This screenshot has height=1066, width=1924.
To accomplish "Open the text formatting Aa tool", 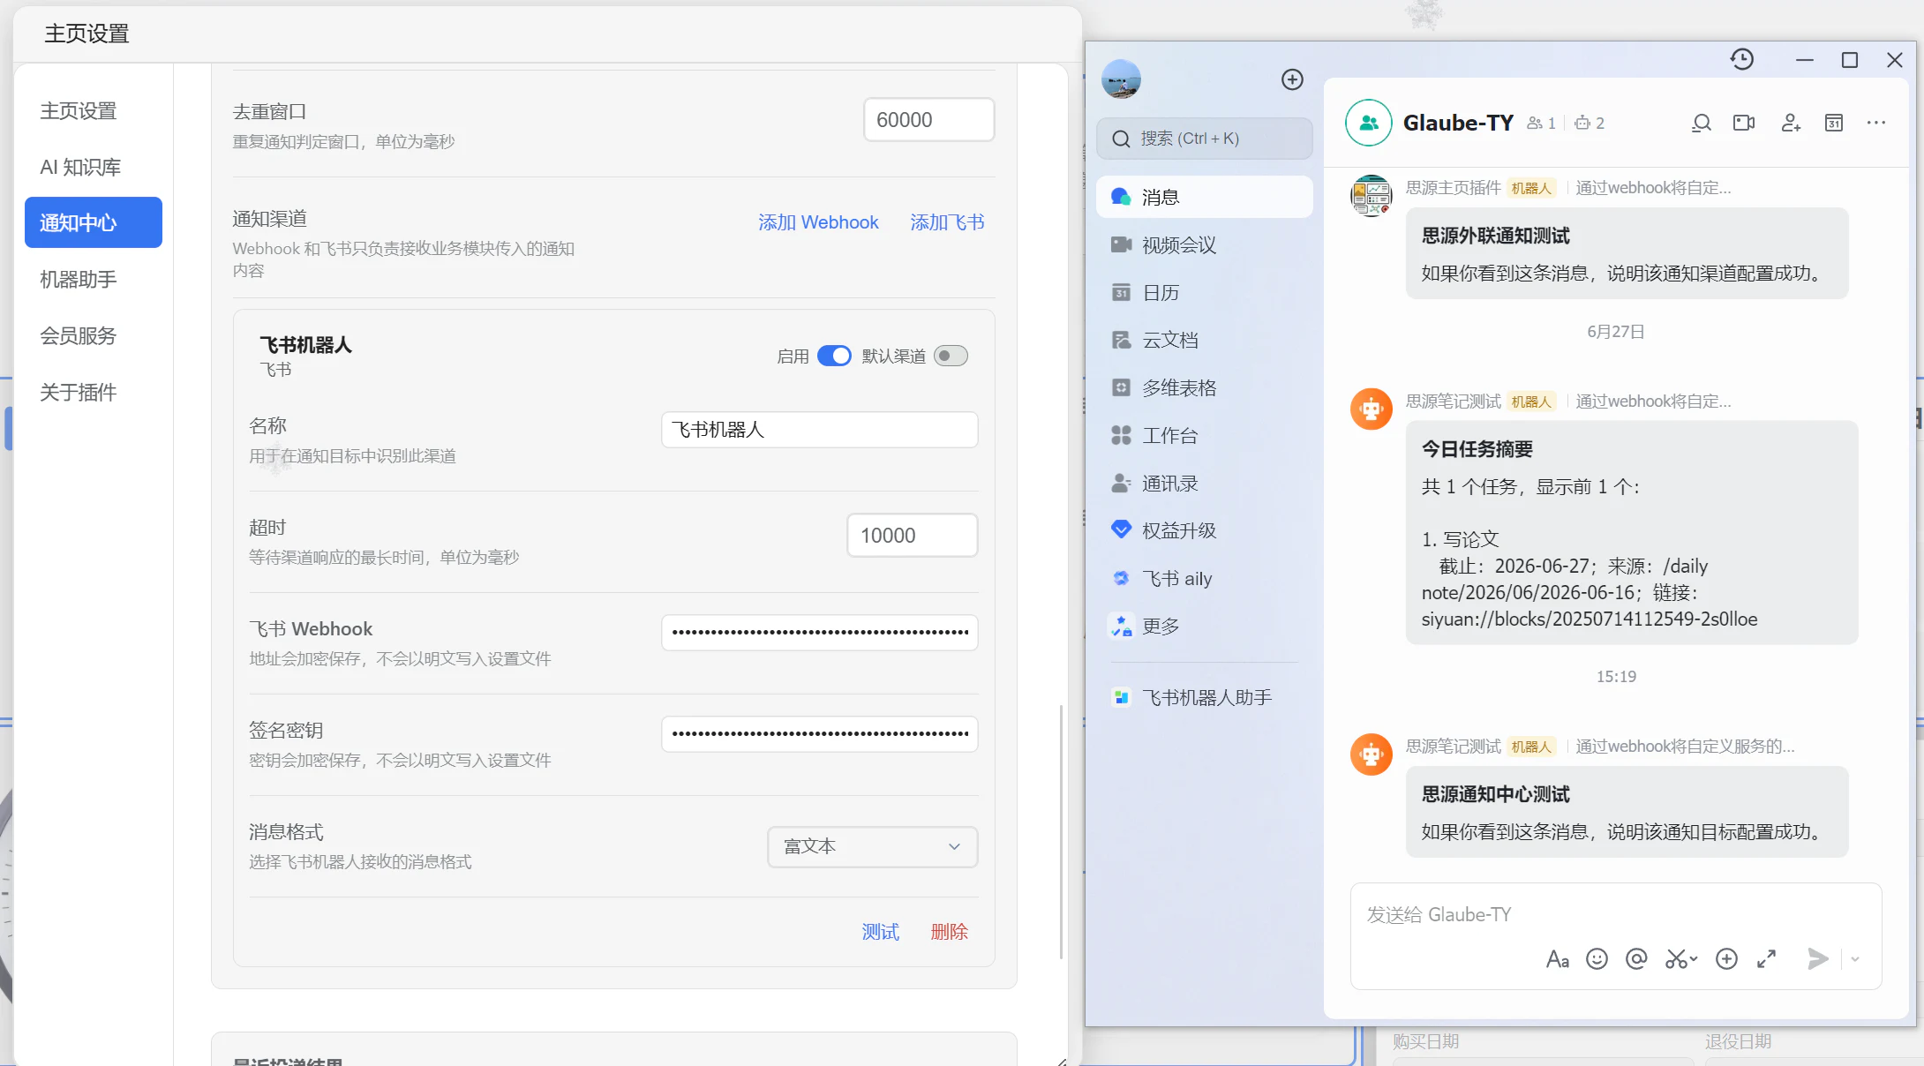I will pos(1558,959).
